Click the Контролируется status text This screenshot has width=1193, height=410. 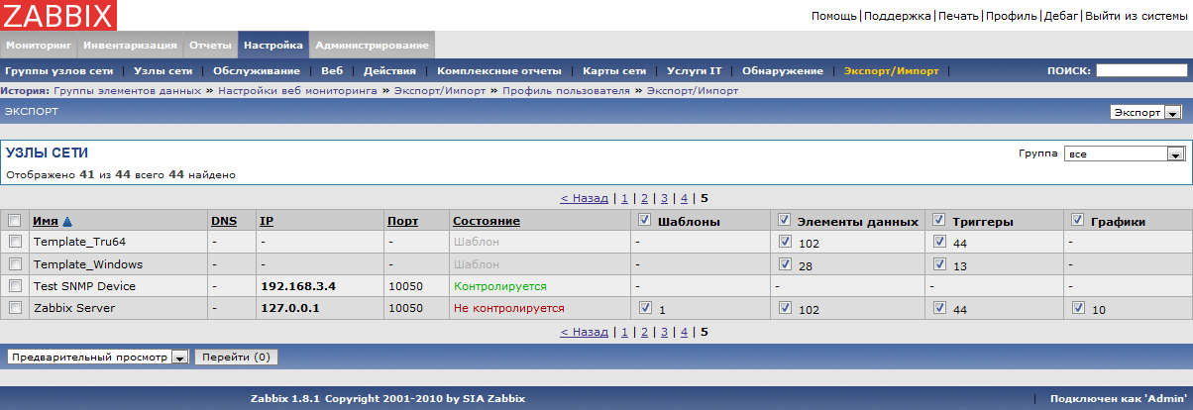pos(500,286)
